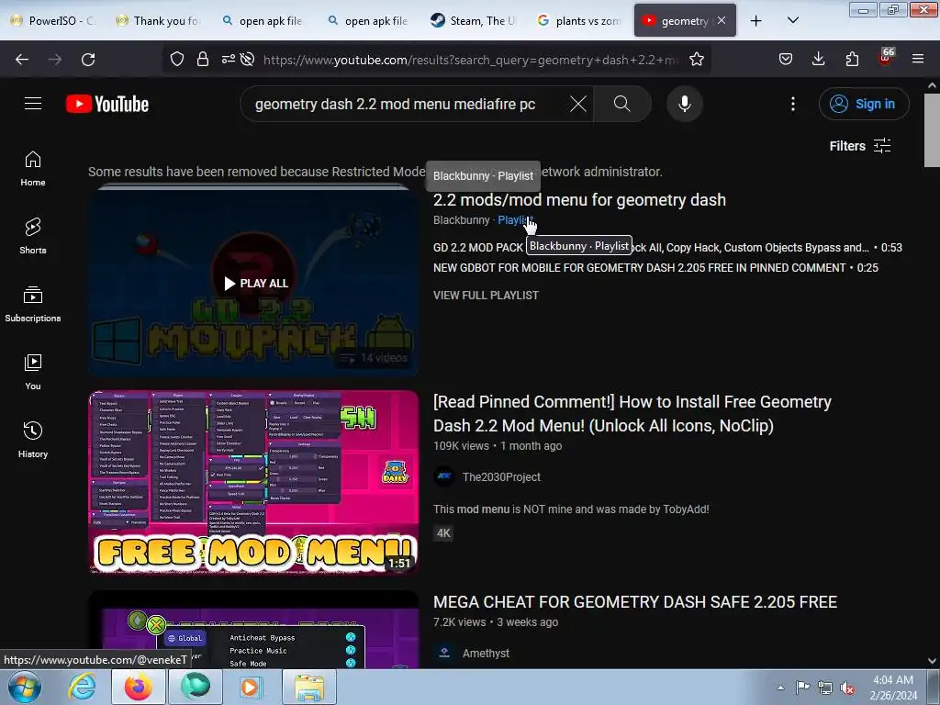Open the Shorts sidebar item
Image resolution: width=940 pixels, height=705 pixels.
tap(33, 236)
